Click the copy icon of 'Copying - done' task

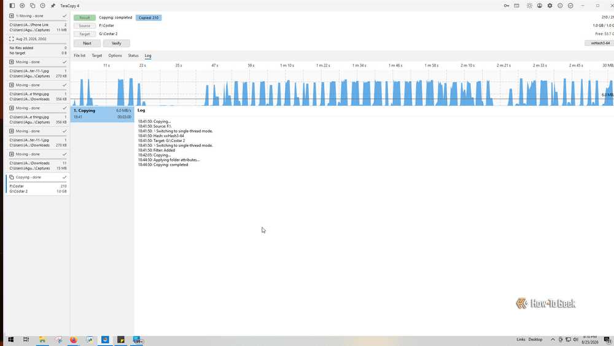(11, 177)
